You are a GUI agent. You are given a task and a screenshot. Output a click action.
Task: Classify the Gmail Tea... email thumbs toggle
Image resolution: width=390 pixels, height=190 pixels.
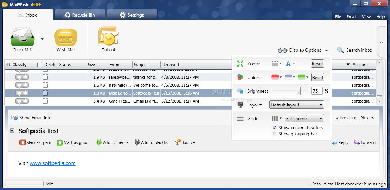[x=22, y=101]
